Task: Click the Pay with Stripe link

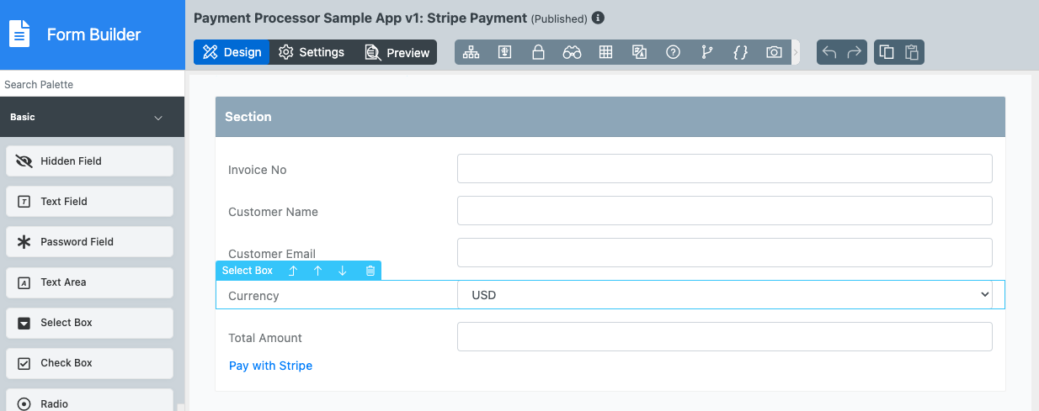Action: [270, 366]
